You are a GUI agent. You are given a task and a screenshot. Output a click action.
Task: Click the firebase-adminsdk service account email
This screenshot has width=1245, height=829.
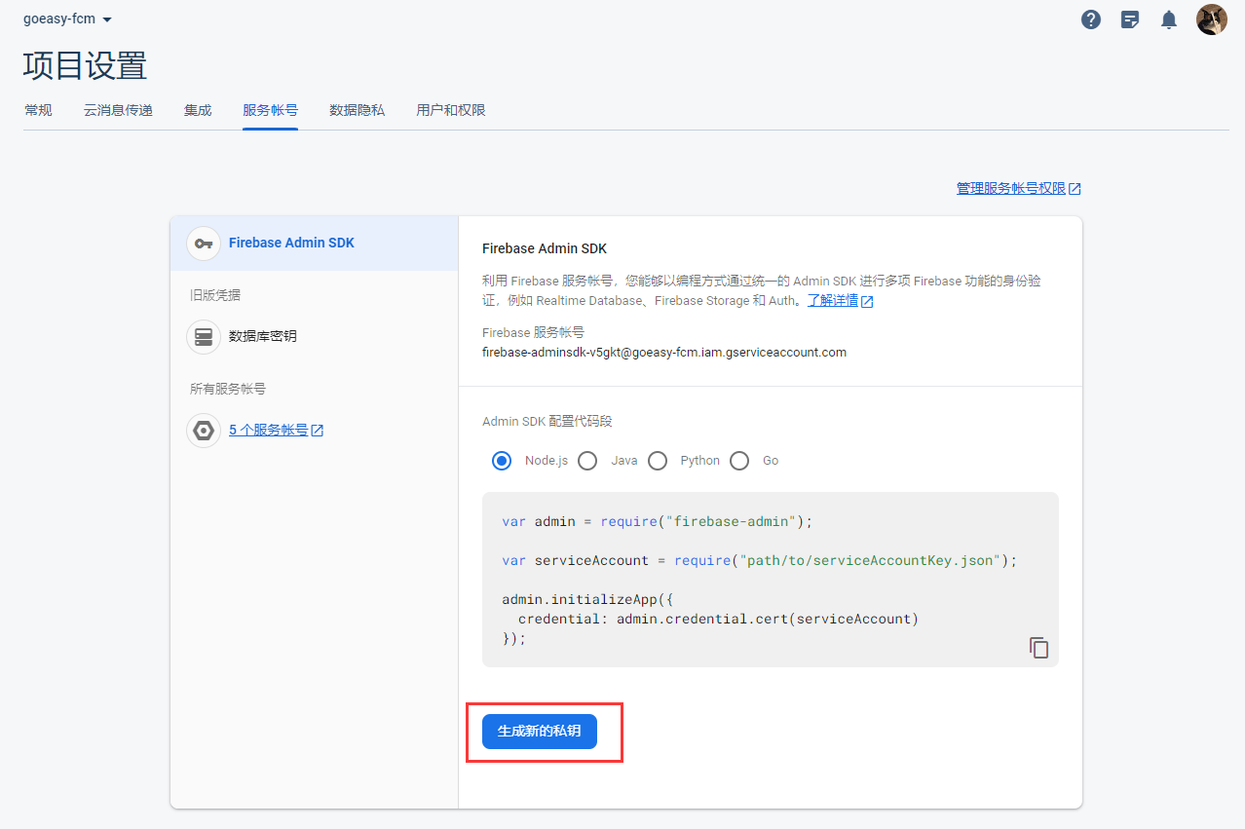coord(664,353)
